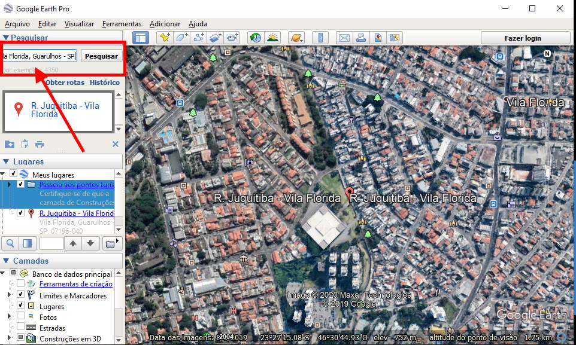Expand the Fotos layer node
The width and height of the screenshot is (576, 345).
pos(10,316)
